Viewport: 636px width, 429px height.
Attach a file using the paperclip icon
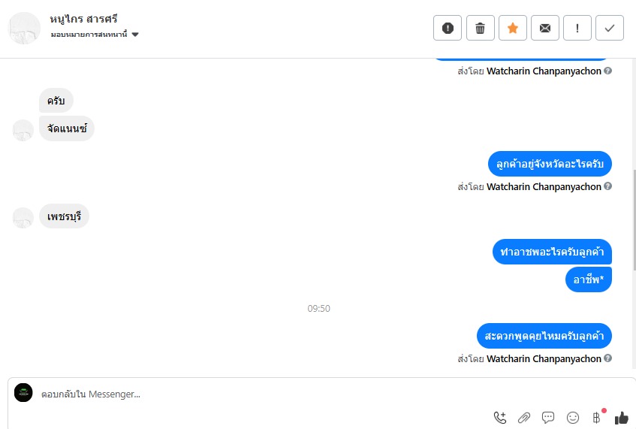pos(524,417)
